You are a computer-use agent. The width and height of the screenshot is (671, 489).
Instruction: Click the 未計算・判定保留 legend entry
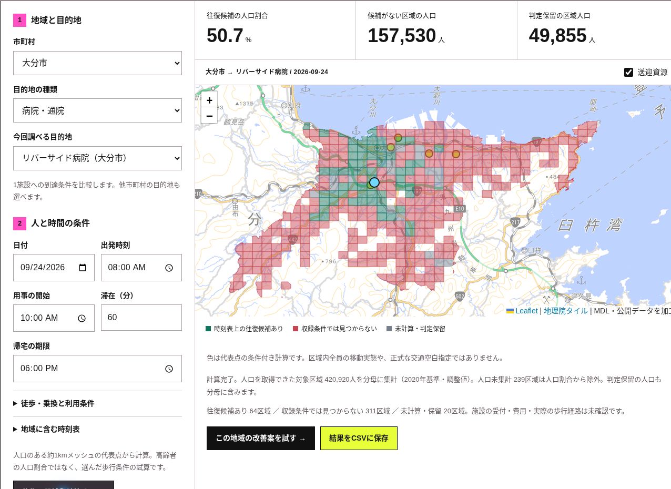point(416,329)
